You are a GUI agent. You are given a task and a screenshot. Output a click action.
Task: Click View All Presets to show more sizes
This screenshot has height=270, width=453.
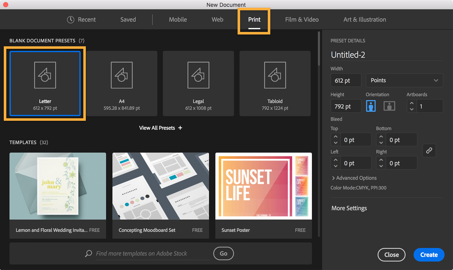[x=160, y=128]
